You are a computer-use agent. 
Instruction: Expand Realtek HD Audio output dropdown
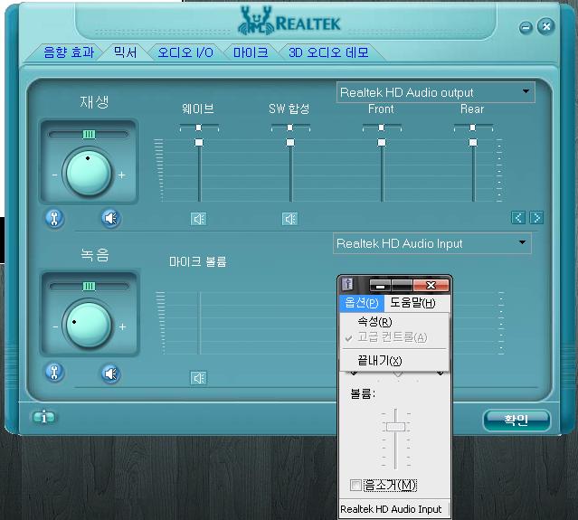click(526, 91)
